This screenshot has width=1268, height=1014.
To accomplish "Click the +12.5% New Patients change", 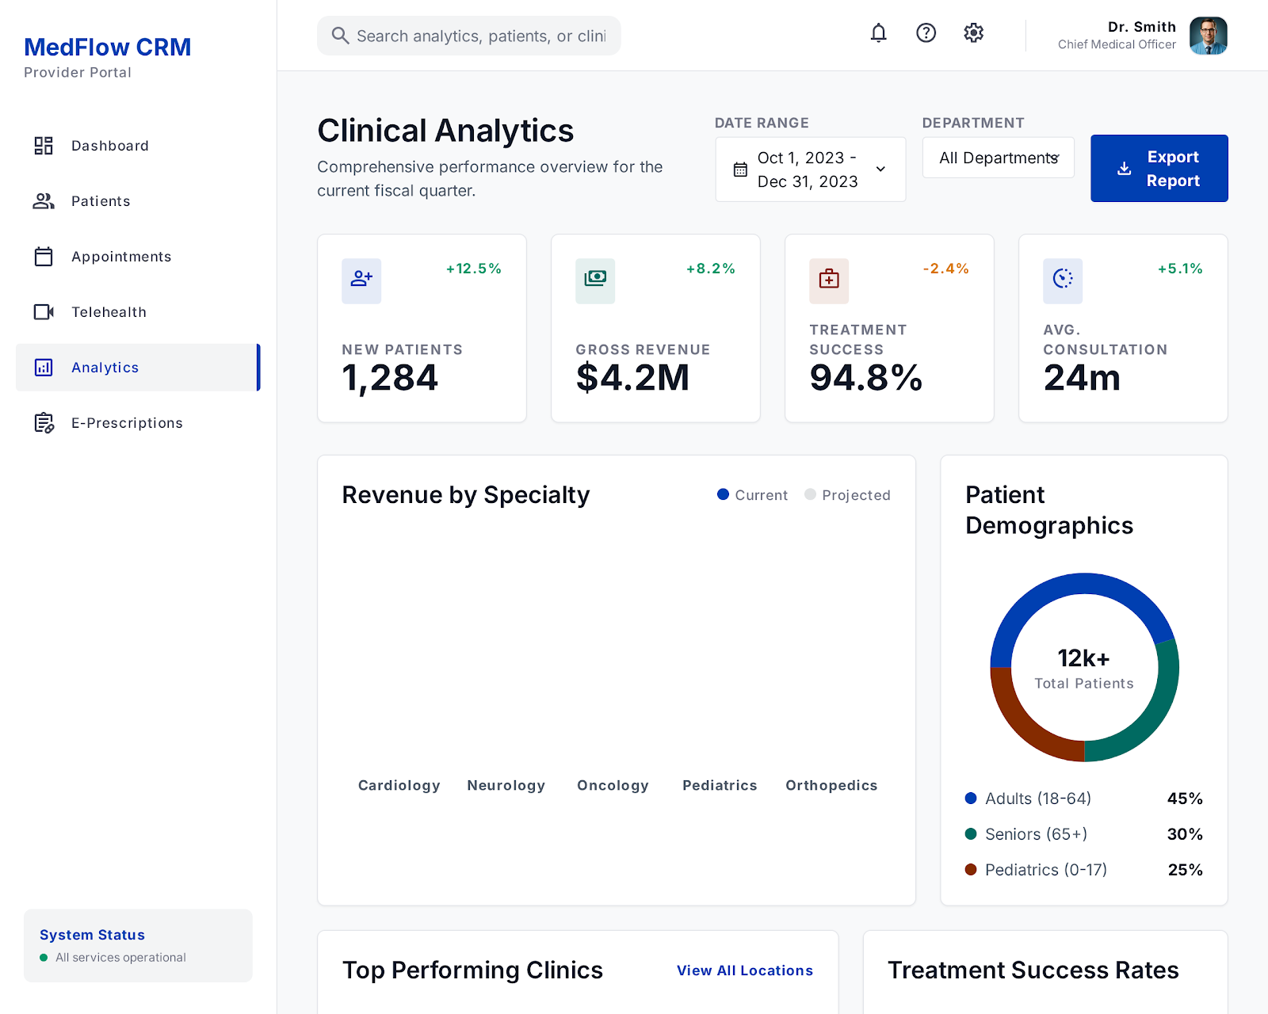I will tap(474, 269).
